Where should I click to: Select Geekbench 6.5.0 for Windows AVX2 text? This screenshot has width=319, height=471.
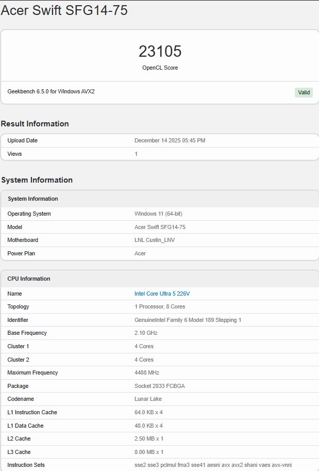pos(51,91)
